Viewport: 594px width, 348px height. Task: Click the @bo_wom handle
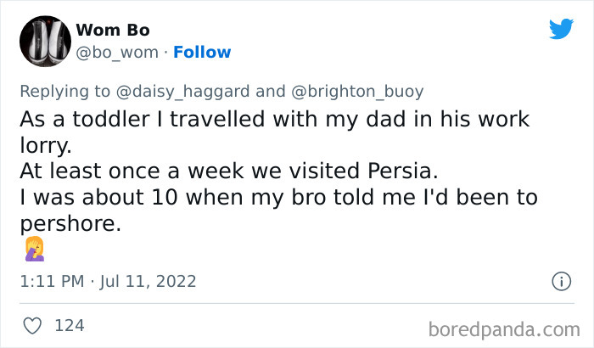tap(117, 53)
